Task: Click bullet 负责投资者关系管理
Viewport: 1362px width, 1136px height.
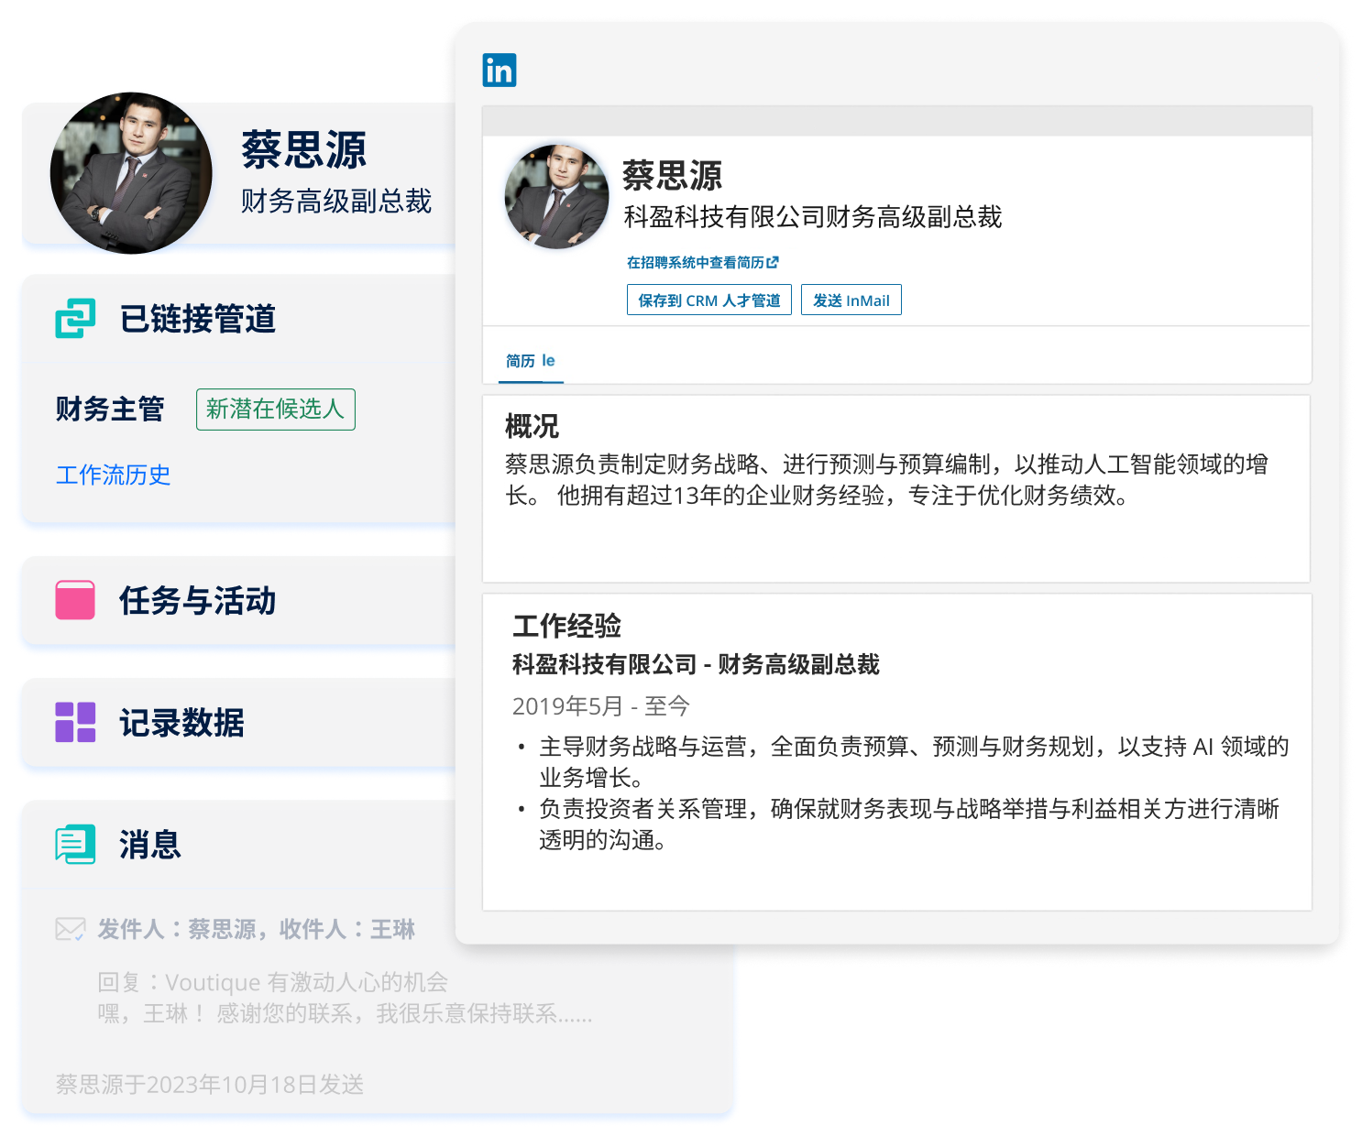Action: coord(909,825)
